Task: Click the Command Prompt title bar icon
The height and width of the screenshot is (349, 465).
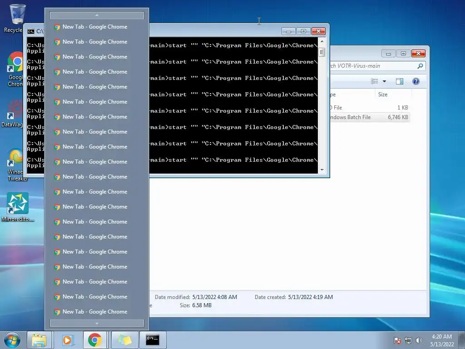Action: pyautogui.click(x=30, y=31)
